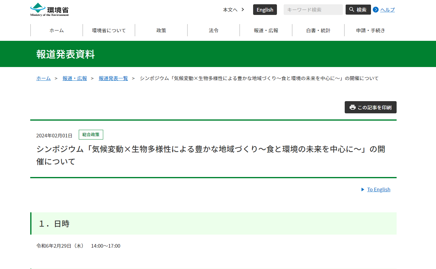Select 政策 in the main navigation
The image size is (436, 269).
161,30
